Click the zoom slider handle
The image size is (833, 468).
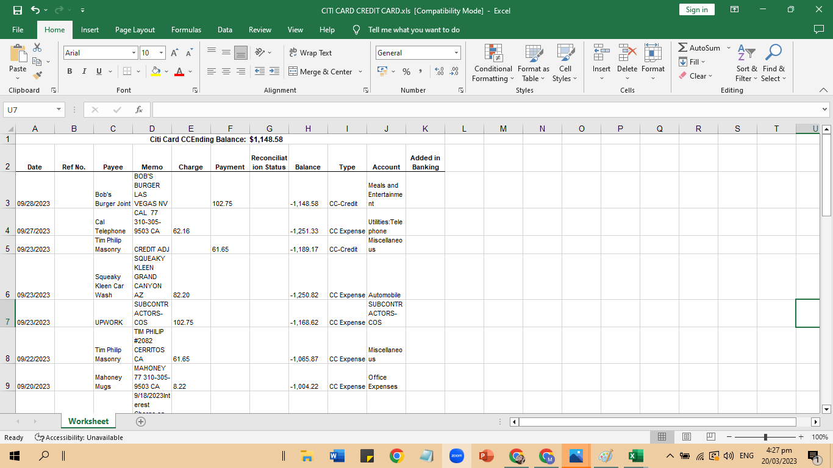point(765,437)
